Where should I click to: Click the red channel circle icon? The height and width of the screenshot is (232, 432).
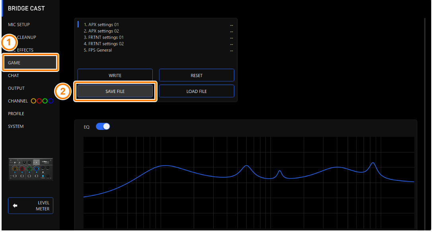(39, 101)
